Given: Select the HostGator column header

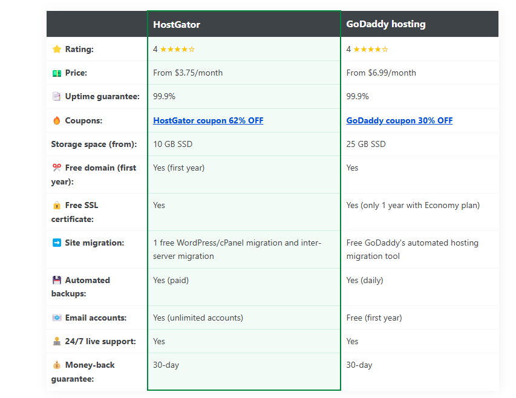Looking at the screenshot, I should coord(177,25).
